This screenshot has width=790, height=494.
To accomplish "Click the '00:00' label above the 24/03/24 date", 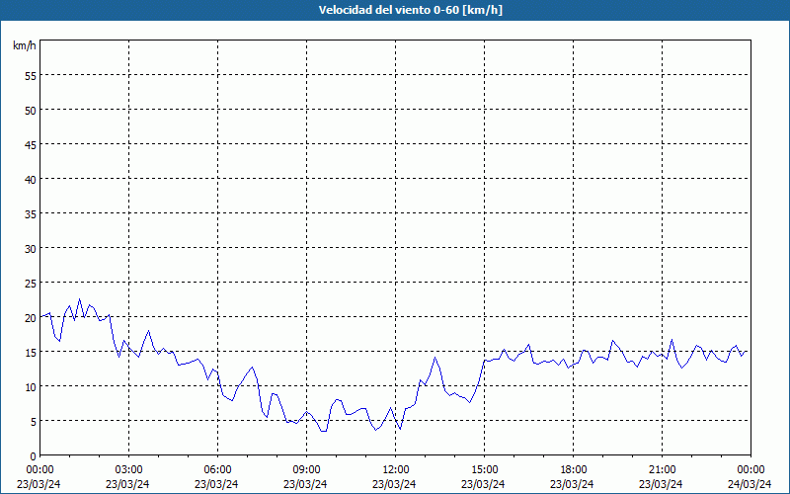I will click(750, 470).
